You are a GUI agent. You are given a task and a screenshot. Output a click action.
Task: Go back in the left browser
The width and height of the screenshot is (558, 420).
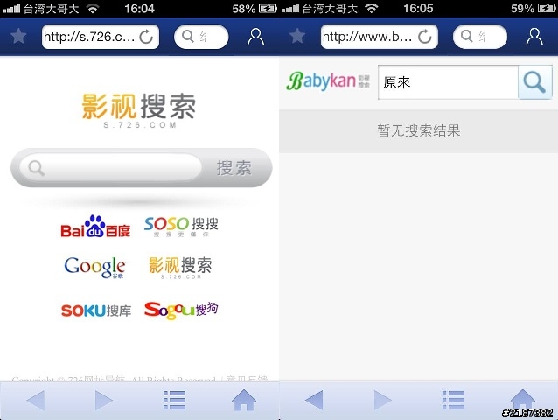point(36,400)
